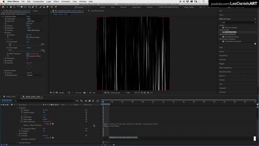Image resolution: width=259 pixels, height=146 pixels.
Task: Select the Camera tool
Action: tap(22, 7)
